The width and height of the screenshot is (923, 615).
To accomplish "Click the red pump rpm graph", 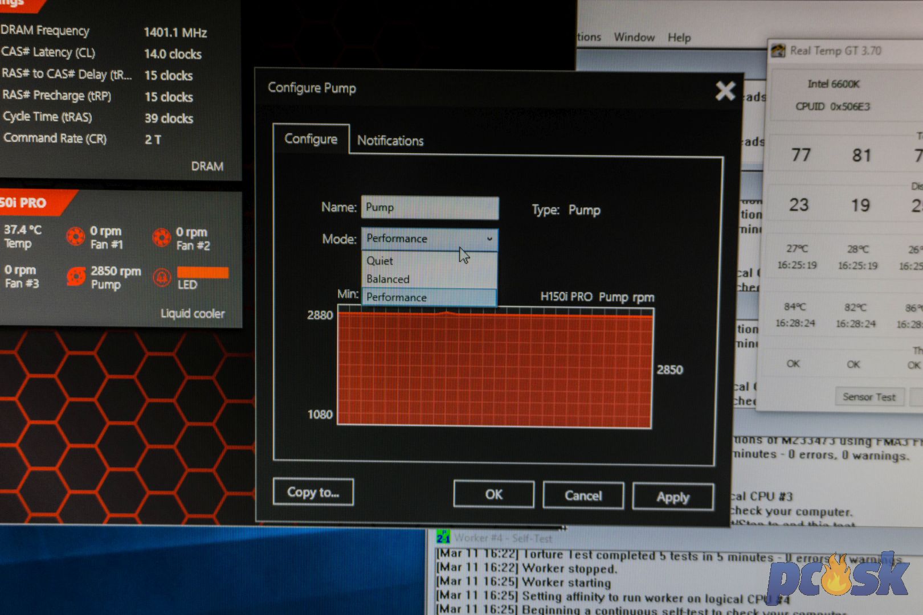I will (495, 368).
